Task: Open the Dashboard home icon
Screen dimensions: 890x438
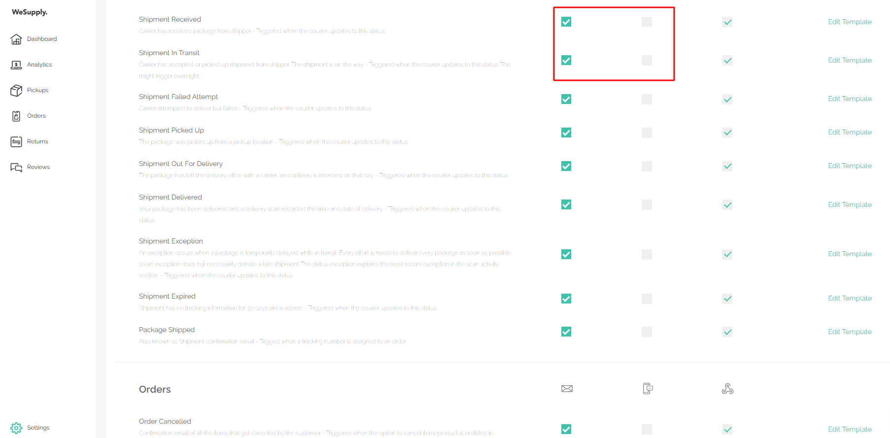Action: (16, 39)
